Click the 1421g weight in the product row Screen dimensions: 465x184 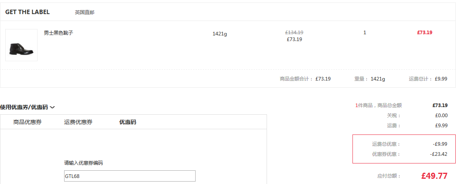point(220,34)
